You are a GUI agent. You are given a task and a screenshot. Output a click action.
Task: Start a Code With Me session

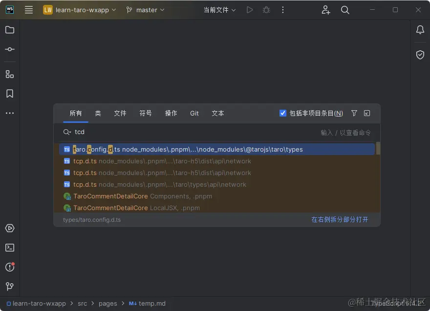pyautogui.click(x=325, y=10)
